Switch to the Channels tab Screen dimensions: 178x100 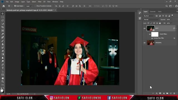pos(153,12)
